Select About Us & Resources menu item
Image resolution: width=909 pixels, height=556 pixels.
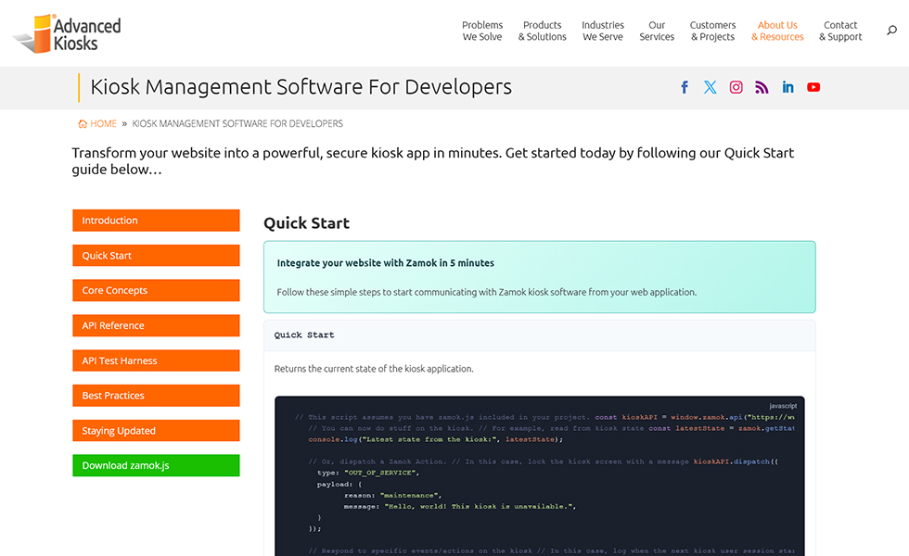[777, 32]
